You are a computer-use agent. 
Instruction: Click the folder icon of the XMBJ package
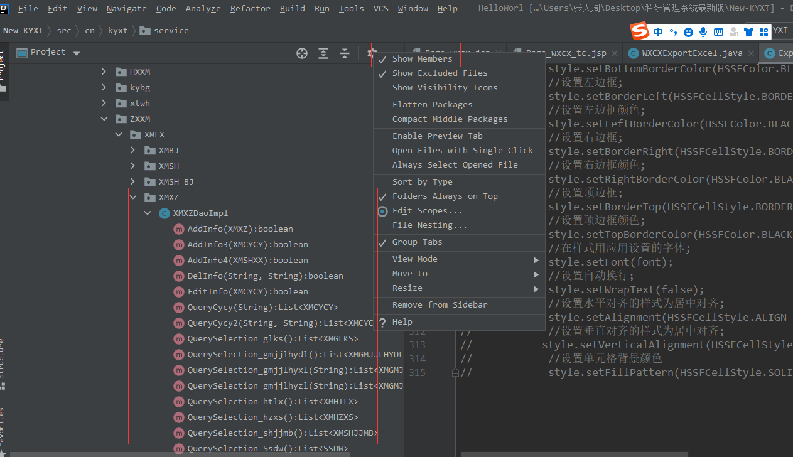tap(149, 151)
